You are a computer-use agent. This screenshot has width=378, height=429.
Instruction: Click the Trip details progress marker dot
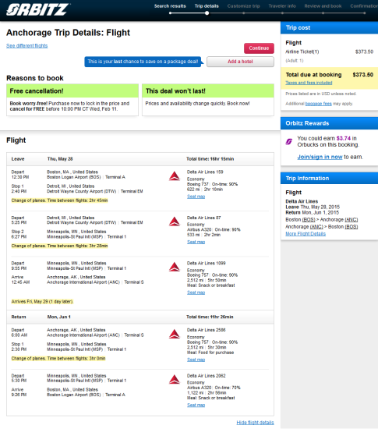tap(207, 12)
